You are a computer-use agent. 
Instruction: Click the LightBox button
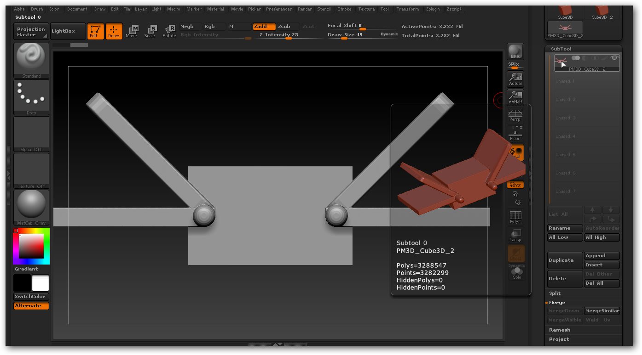68,31
